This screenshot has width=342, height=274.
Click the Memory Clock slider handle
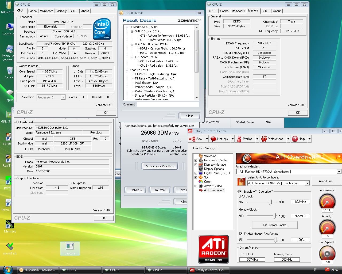click(275, 216)
